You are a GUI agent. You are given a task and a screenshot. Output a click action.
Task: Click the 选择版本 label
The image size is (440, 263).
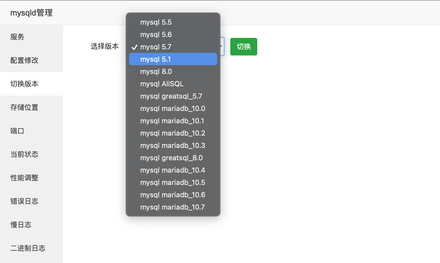[105, 46]
